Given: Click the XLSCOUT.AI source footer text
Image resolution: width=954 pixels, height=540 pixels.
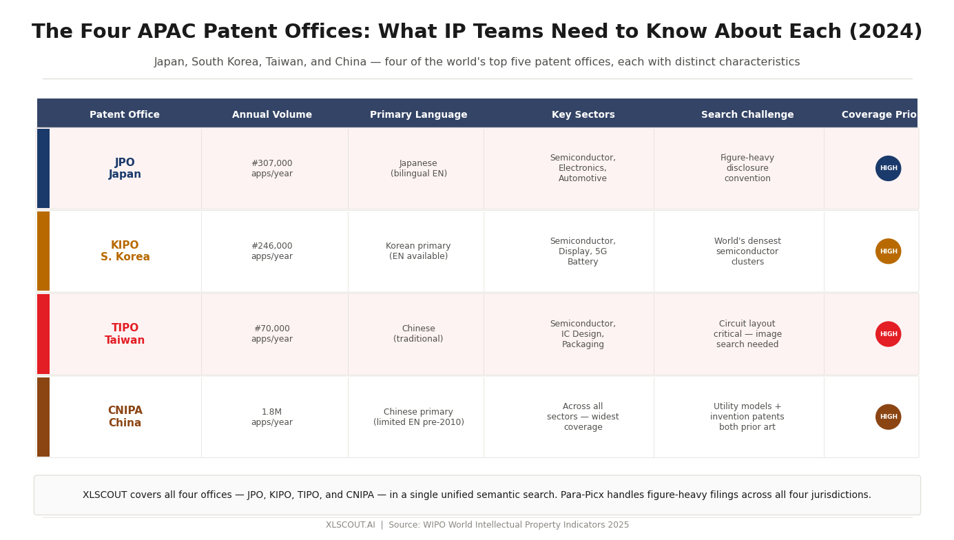Looking at the screenshot, I should point(477,525).
